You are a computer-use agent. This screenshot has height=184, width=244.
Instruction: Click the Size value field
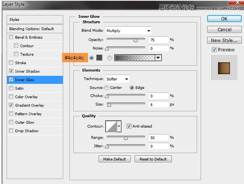tap(159, 105)
